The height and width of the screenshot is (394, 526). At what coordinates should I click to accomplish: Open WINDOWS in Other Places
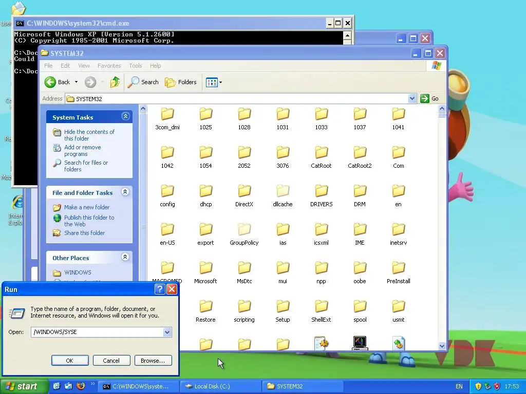[78, 272]
